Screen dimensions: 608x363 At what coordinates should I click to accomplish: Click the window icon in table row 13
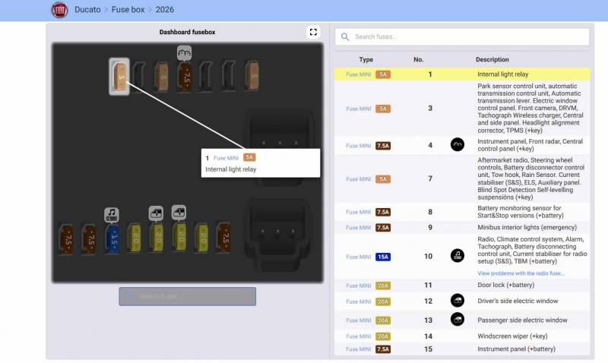[x=458, y=319]
